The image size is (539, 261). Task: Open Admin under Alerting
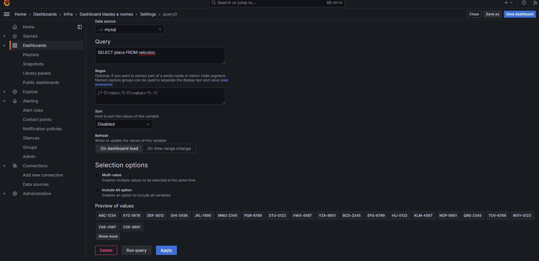(x=29, y=157)
